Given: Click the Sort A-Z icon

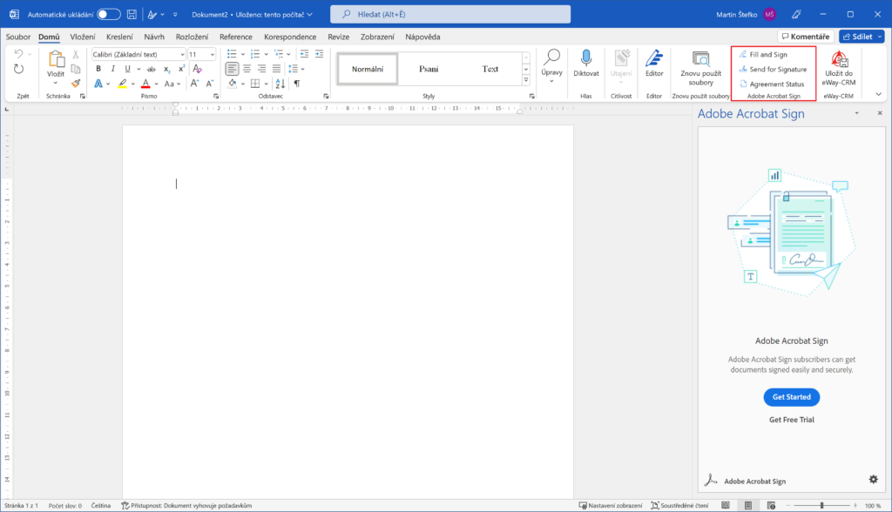Looking at the screenshot, I should click(x=280, y=84).
